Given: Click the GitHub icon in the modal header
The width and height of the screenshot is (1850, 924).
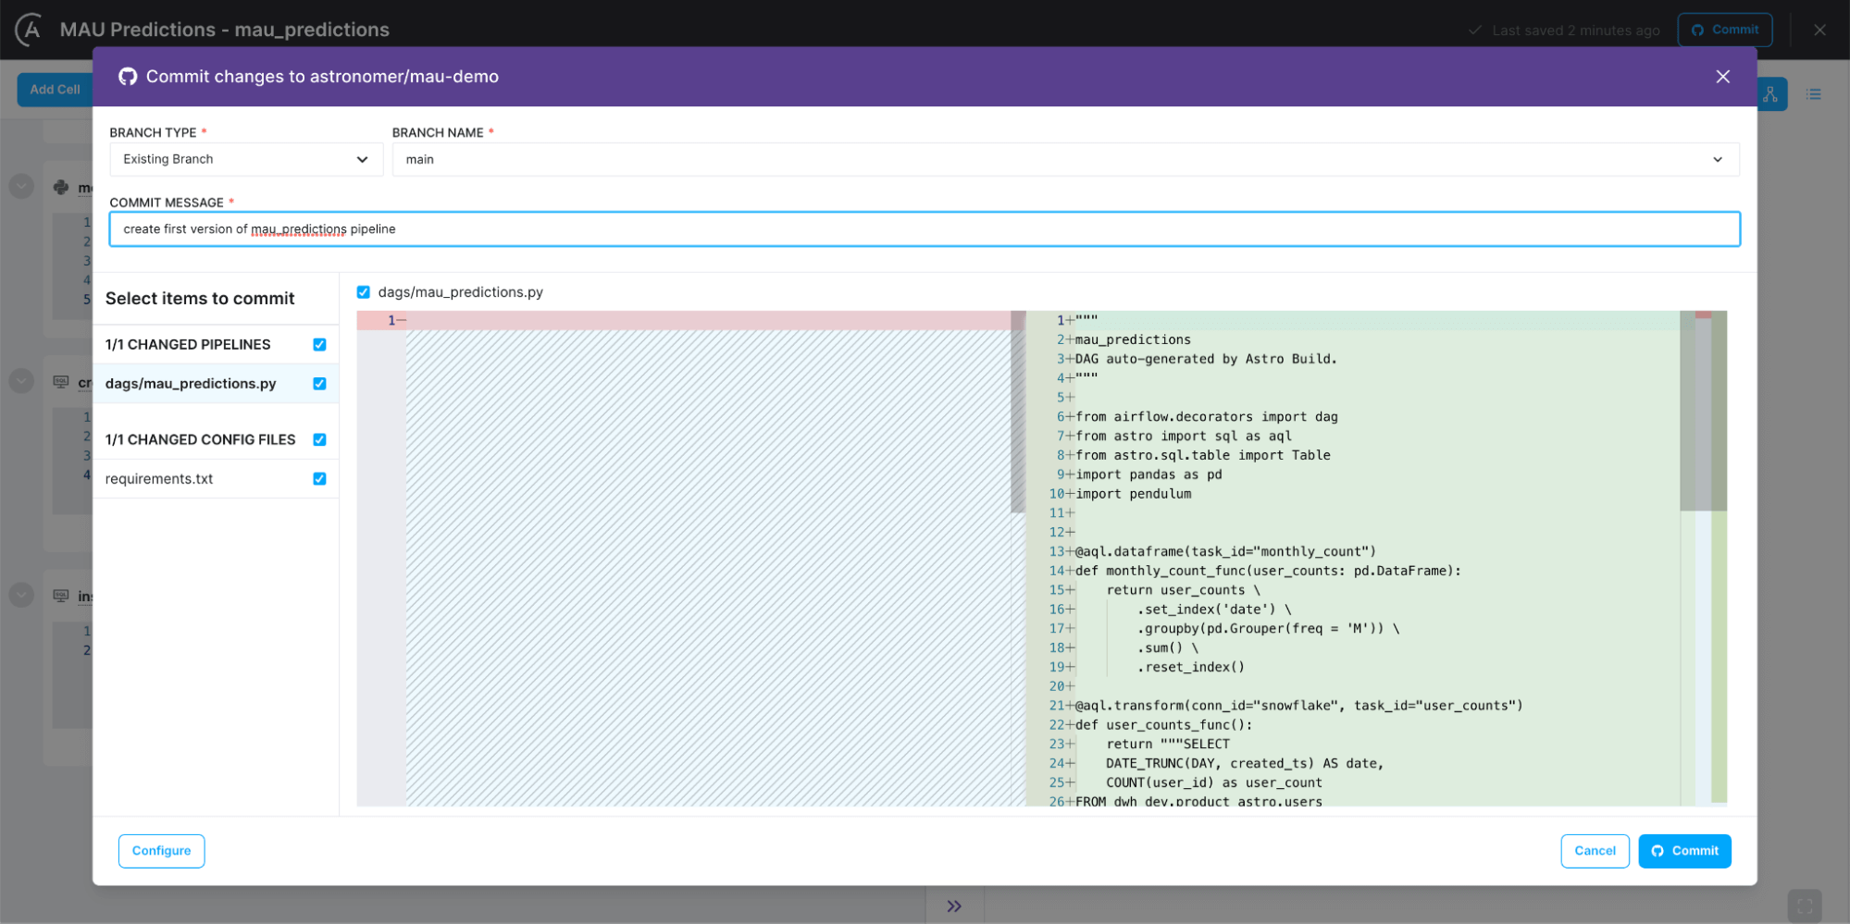Looking at the screenshot, I should [x=128, y=77].
